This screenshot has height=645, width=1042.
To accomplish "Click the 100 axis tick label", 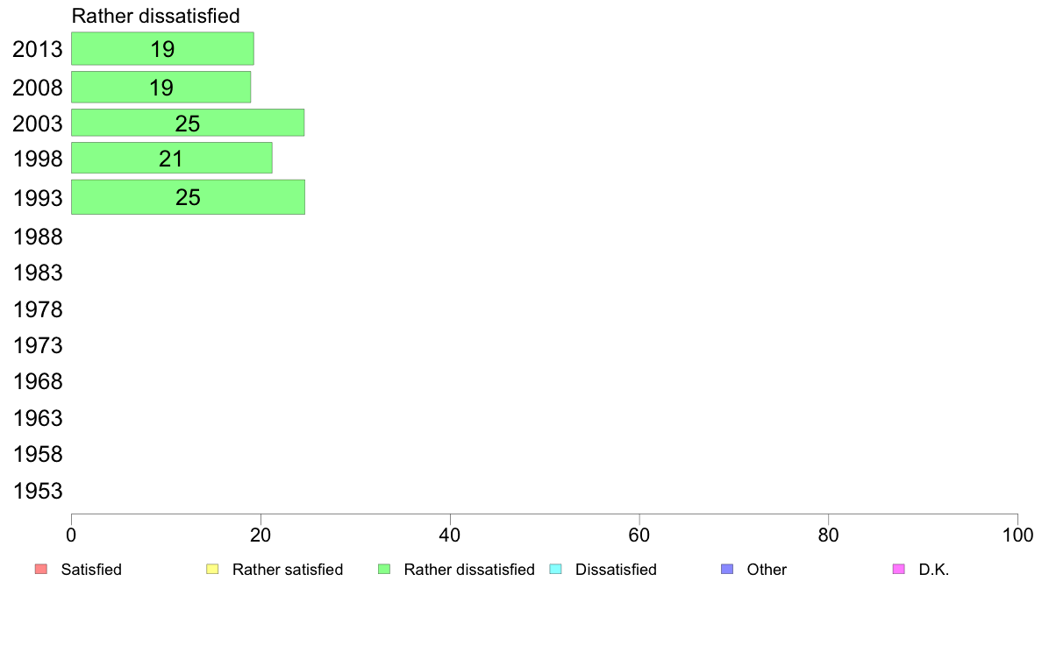I will [x=1017, y=535].
